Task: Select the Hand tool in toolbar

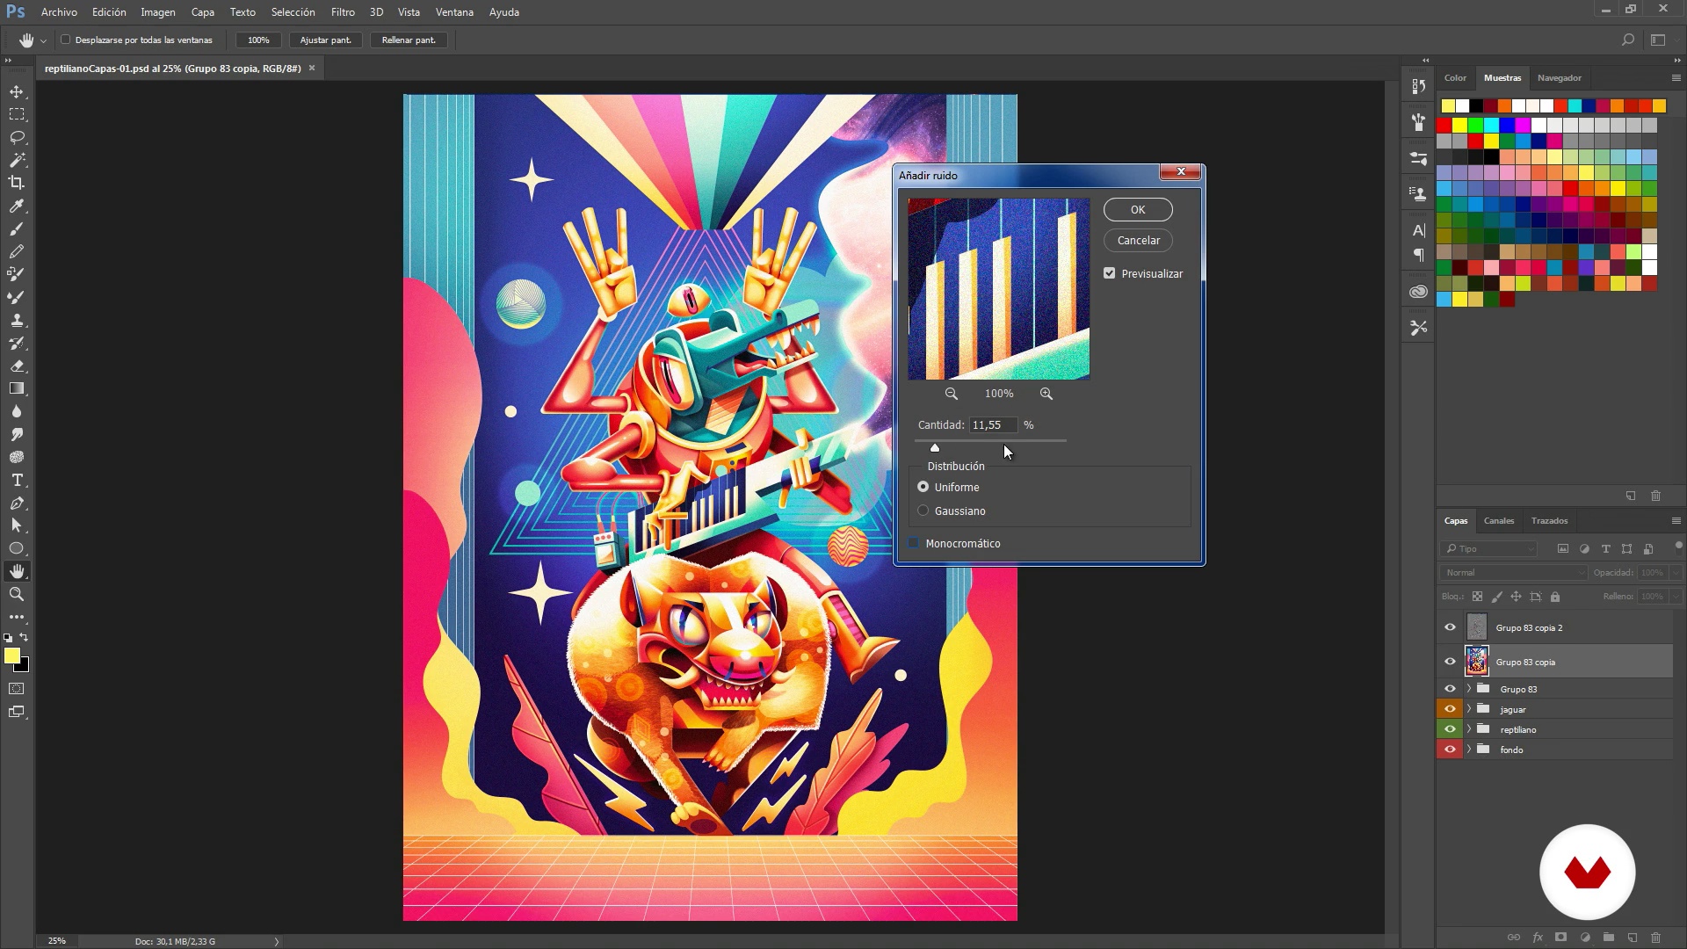Action: point(17,572)
